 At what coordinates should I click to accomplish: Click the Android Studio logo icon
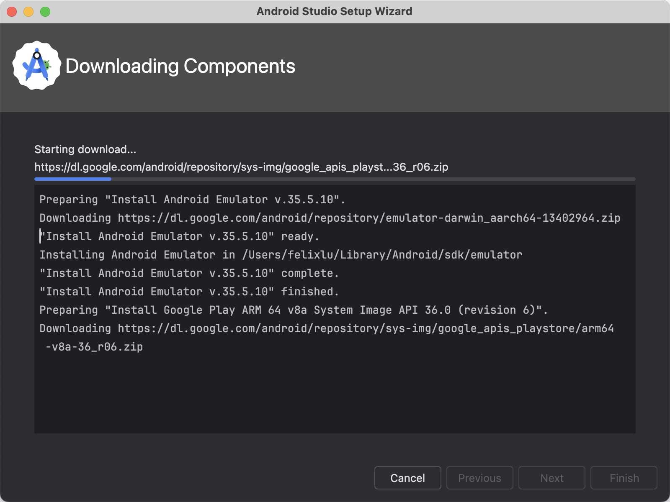(x=36, y=66)
